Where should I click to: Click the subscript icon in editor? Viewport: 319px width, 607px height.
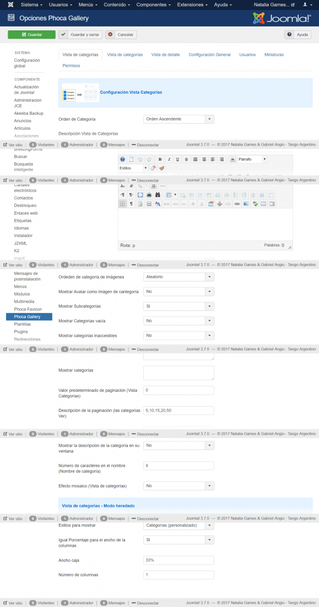pyautogui.click(x=122, y=186)
